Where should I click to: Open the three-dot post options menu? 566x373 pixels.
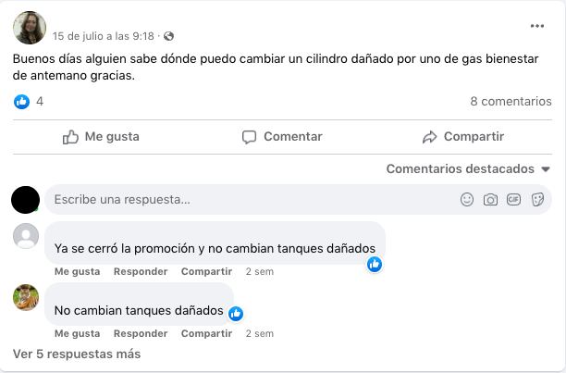pyautogui.click(x=537, y=26)
